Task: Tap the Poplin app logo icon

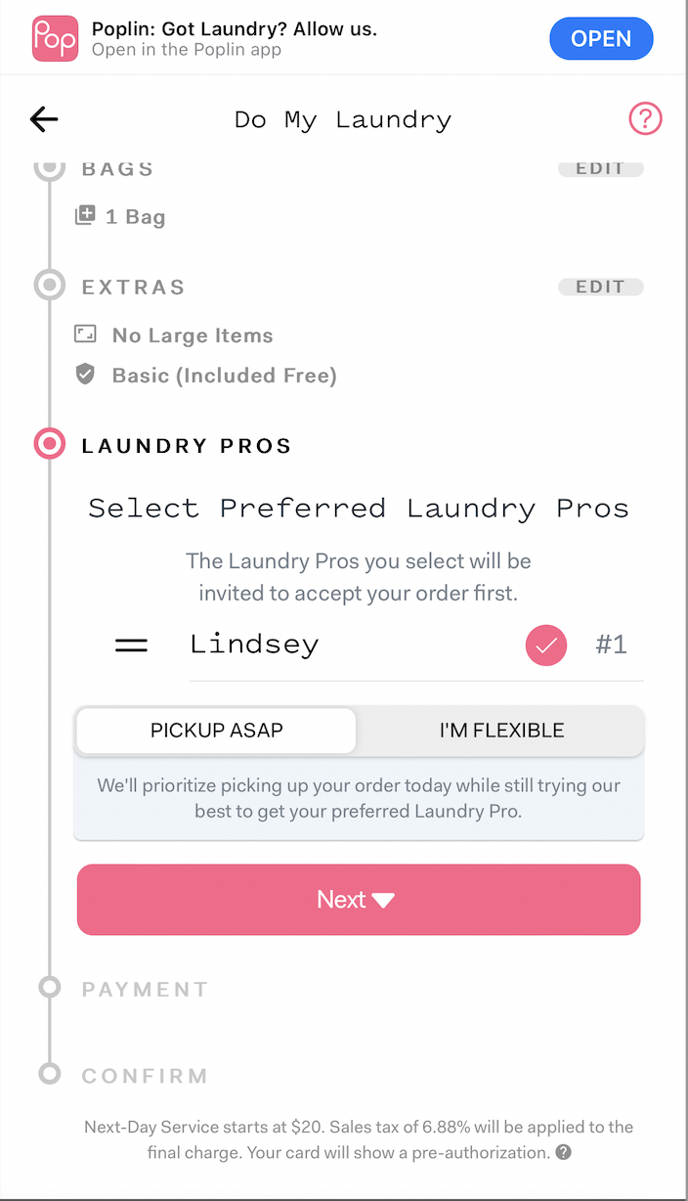Action: click(x=55, y=38)
